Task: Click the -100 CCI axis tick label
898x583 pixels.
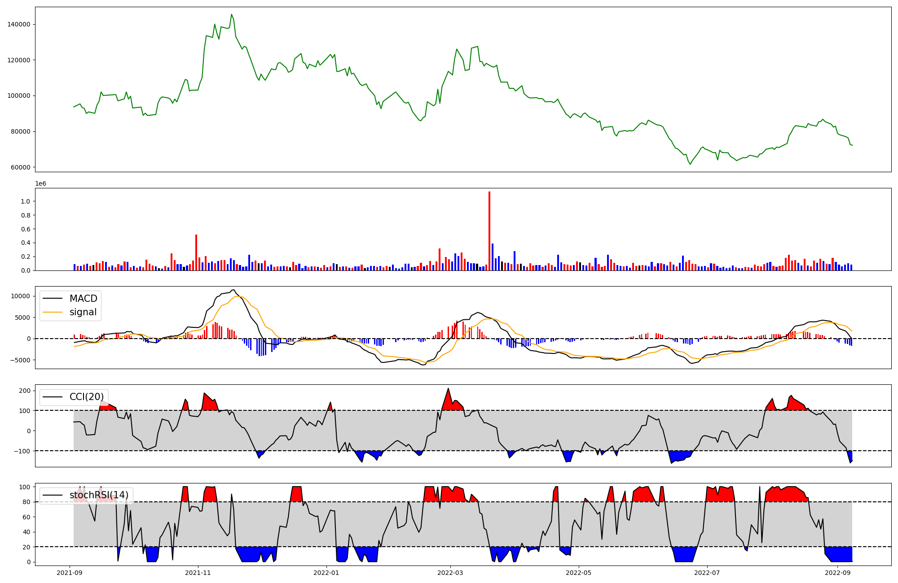Action: (x=22, y=451)
